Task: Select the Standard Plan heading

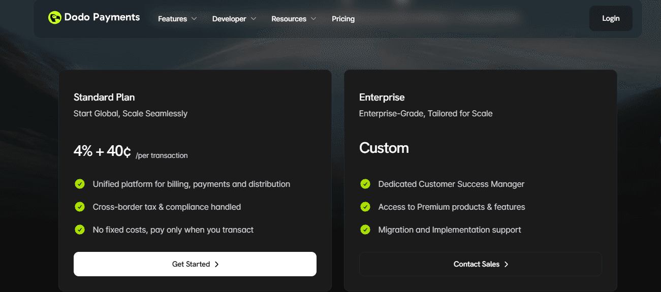Action: point(104,97)
